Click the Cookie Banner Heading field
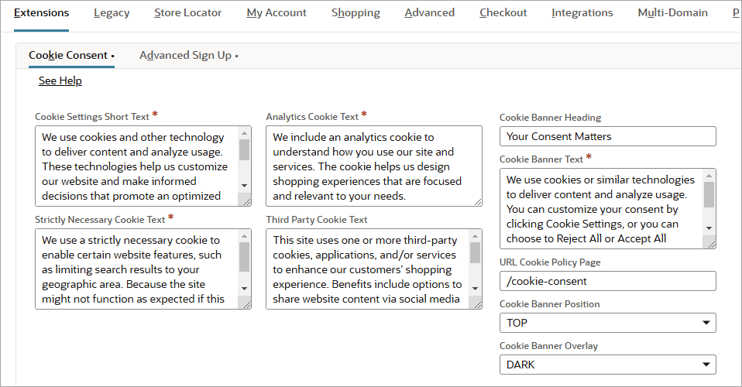 pos(607,136)
